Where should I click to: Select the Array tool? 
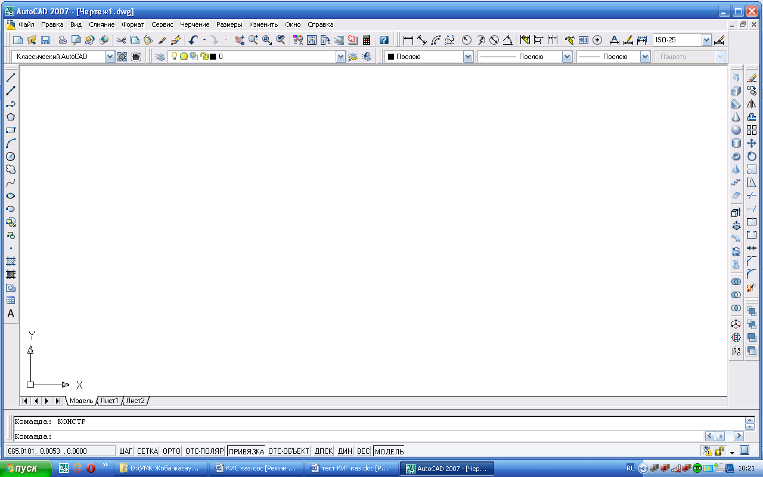point(752,130)
